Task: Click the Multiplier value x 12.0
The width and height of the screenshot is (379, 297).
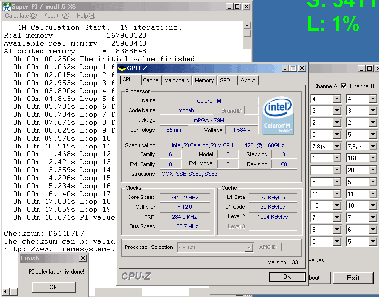Action: point(185,207)
